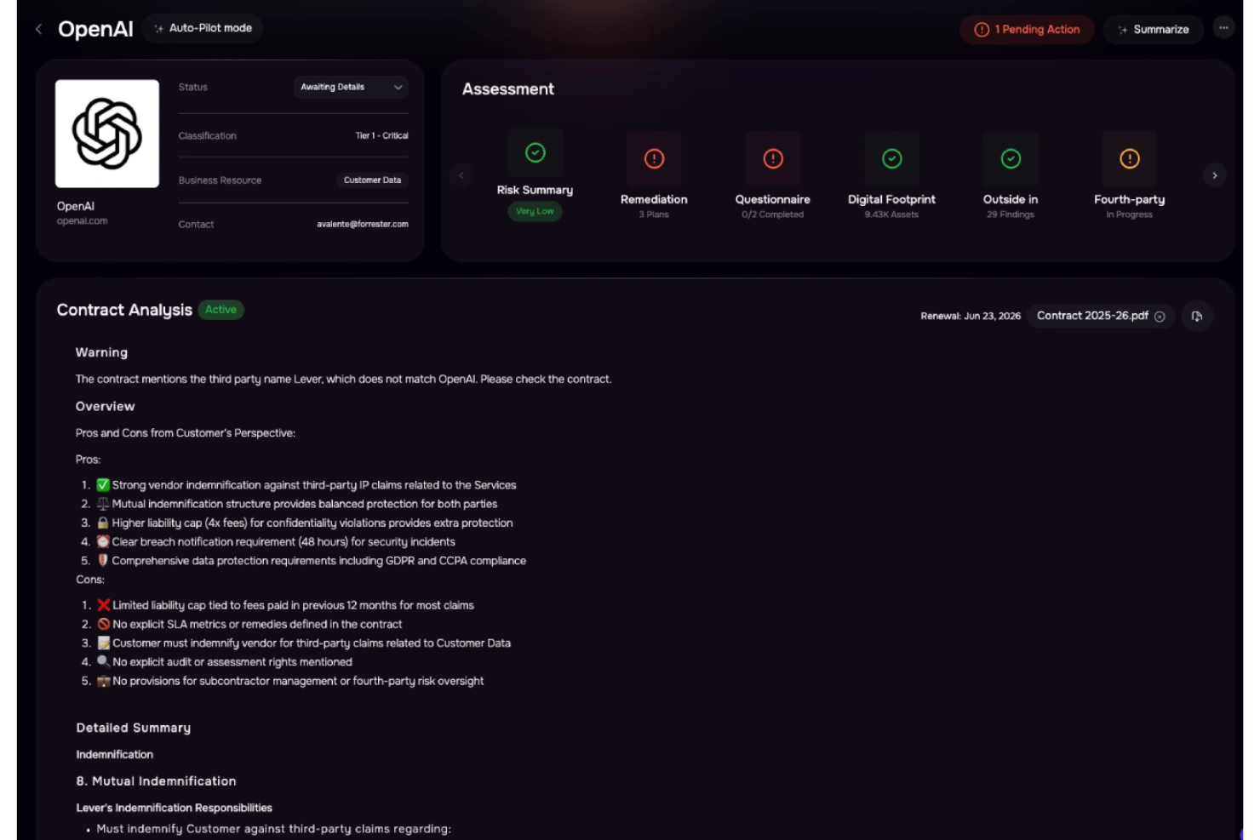Open the Remediation alert icon
Viewport: 1260px width, 840px height.
(653, 159)
